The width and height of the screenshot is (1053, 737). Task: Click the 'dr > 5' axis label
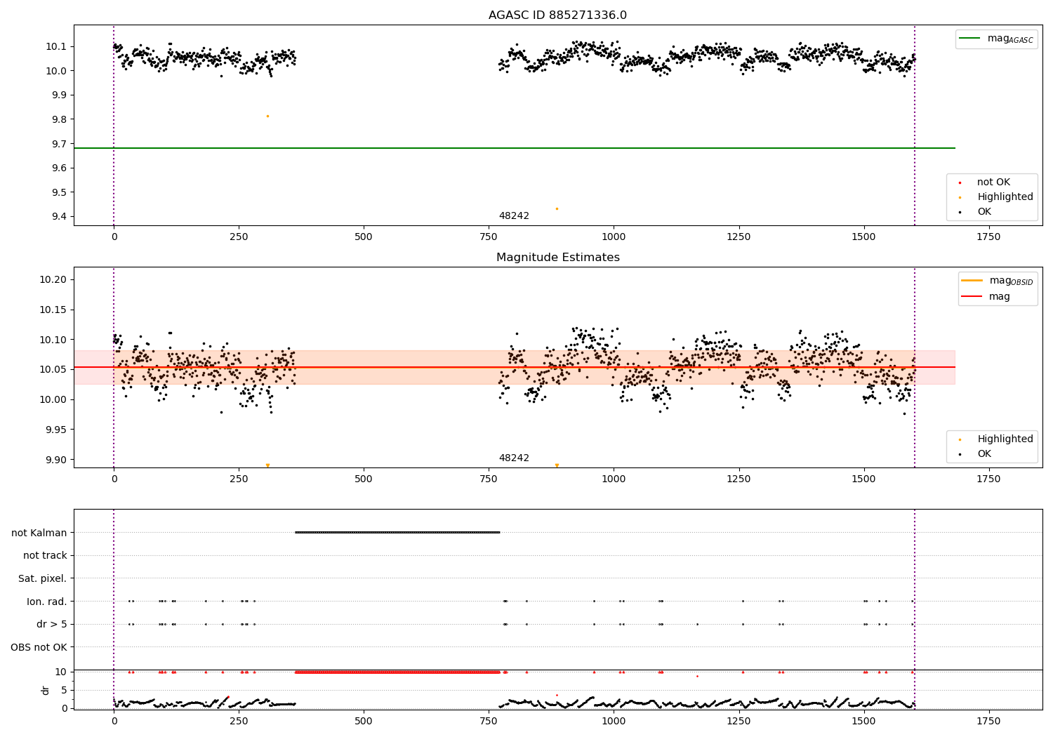52,624
